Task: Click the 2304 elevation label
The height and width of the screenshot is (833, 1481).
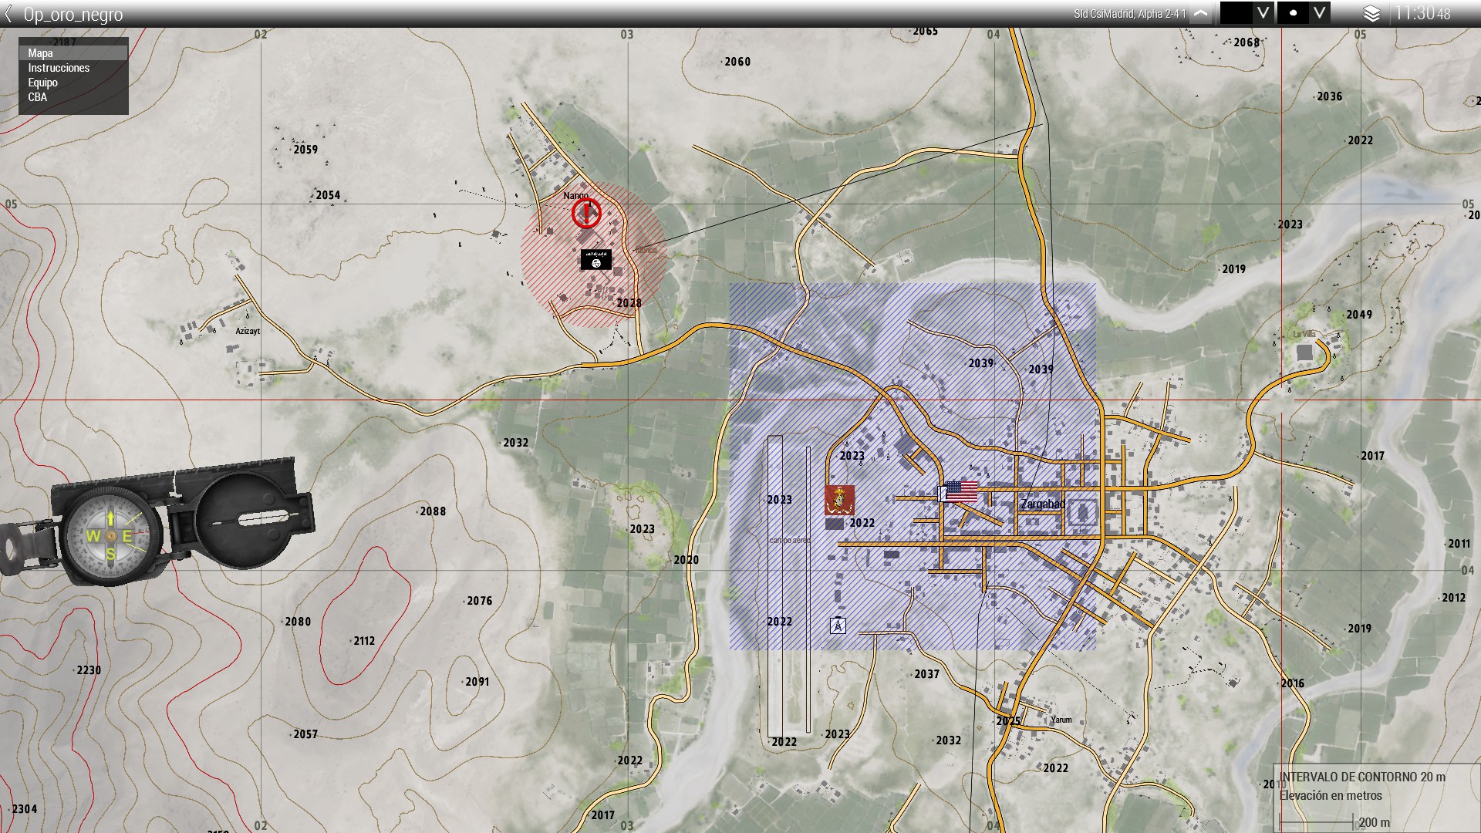Action: 25,809
